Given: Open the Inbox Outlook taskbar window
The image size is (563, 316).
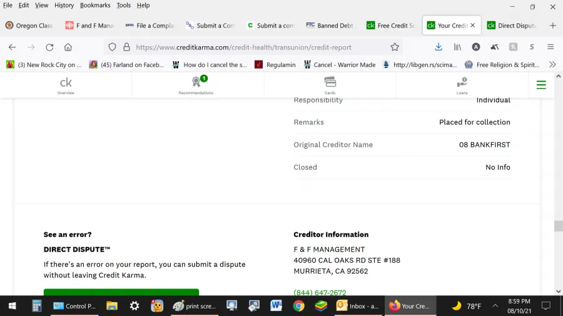Looking at the screenshot, I should (358, 306).
